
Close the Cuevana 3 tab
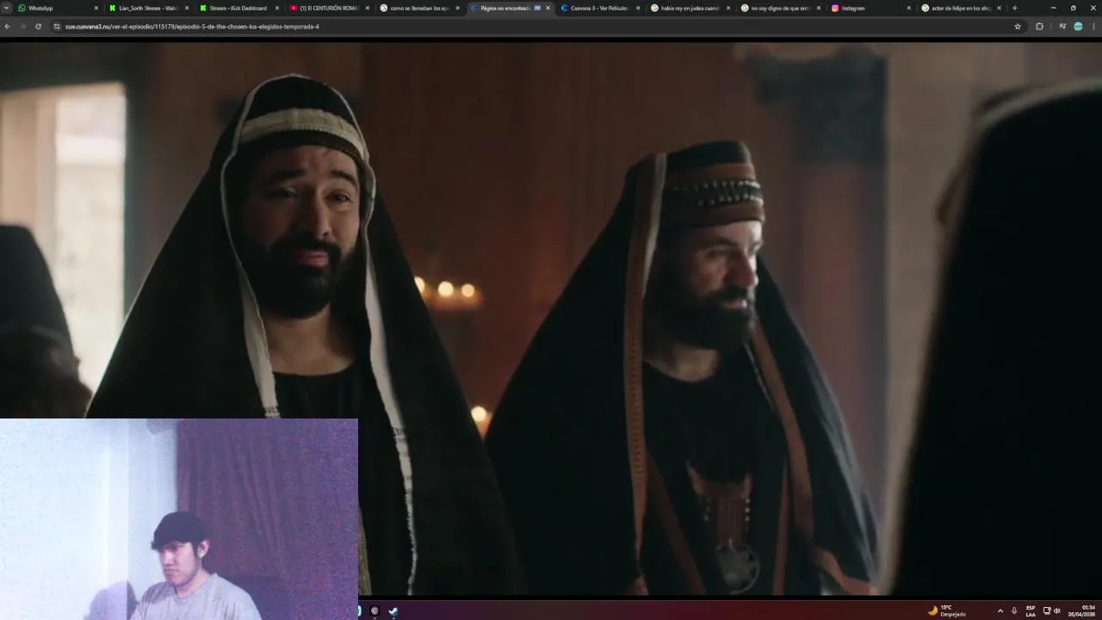tap(638, 8)
